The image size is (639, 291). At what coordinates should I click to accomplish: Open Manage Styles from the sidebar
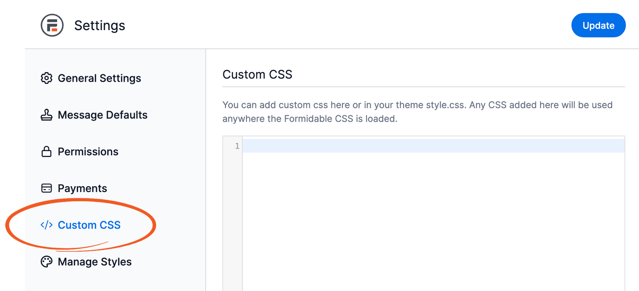(x=95, y=262)
